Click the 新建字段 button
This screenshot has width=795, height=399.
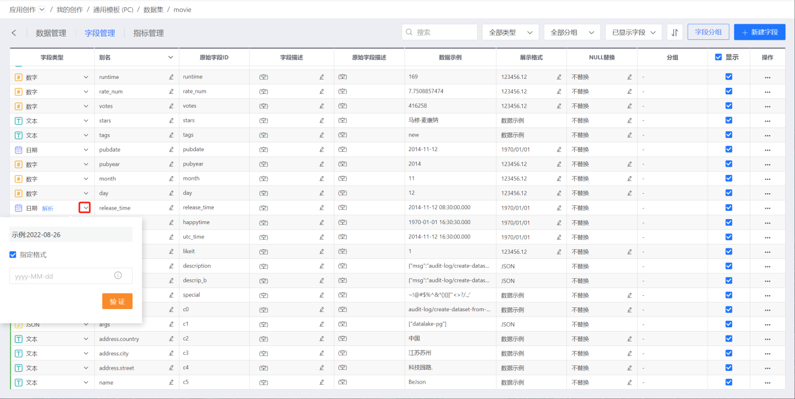tap(759, 33)
